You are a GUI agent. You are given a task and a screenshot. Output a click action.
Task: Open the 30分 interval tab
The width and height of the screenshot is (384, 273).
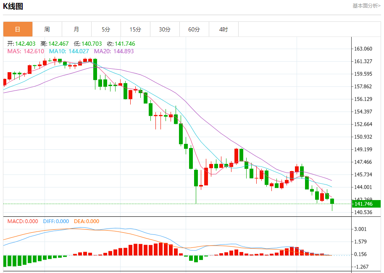click(x=165, y=29)
